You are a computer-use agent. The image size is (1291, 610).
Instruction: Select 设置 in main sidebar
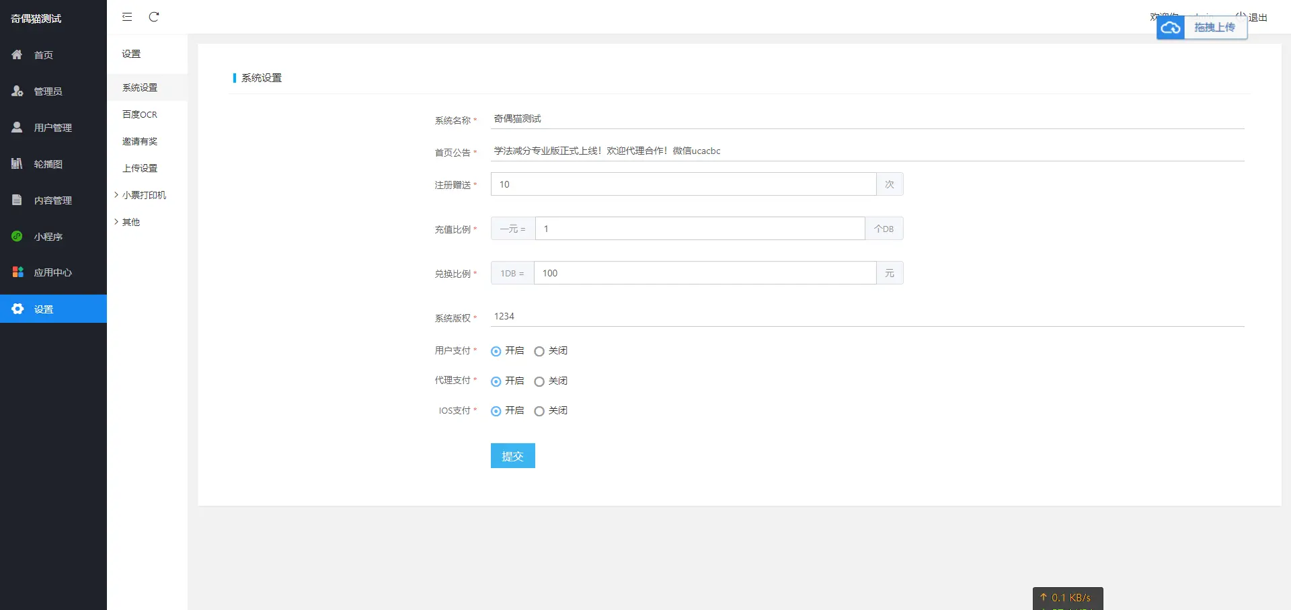point(53,309)
